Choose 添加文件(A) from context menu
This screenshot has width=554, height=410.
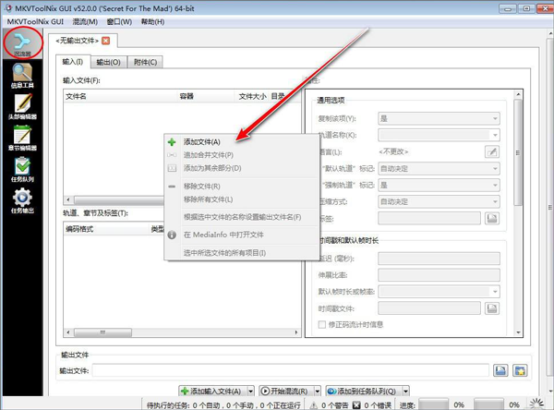[242, 142]
